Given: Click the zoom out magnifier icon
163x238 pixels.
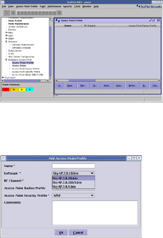Looking at the screenshot, I should (x=13, y=13).
